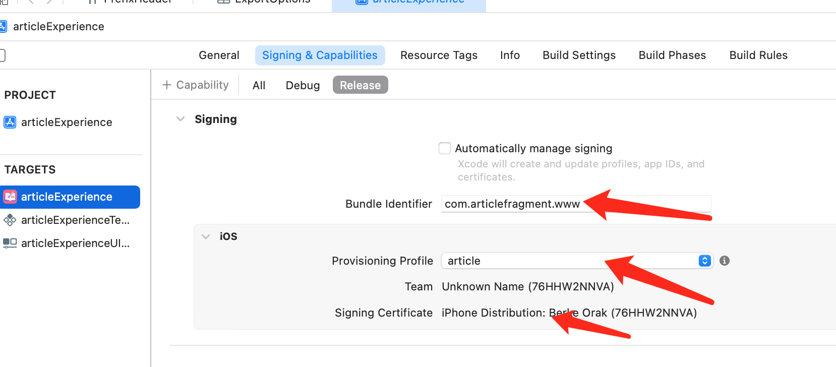Go to the Build Settings tab
This screenshot has height=367, width=836.
pyautogui.click(x=579, y=55)
